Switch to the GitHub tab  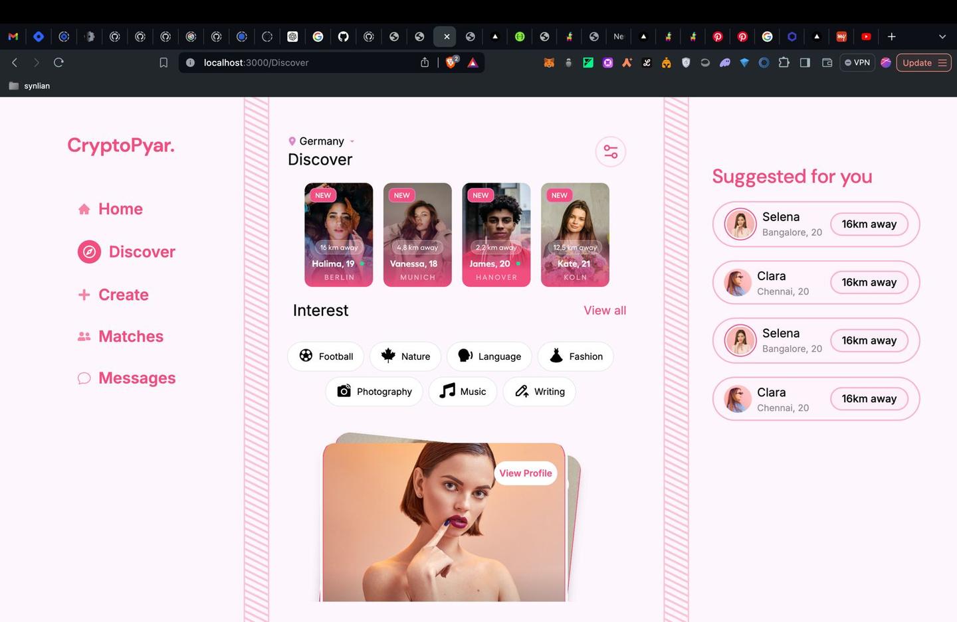click(x=343, y=37)
